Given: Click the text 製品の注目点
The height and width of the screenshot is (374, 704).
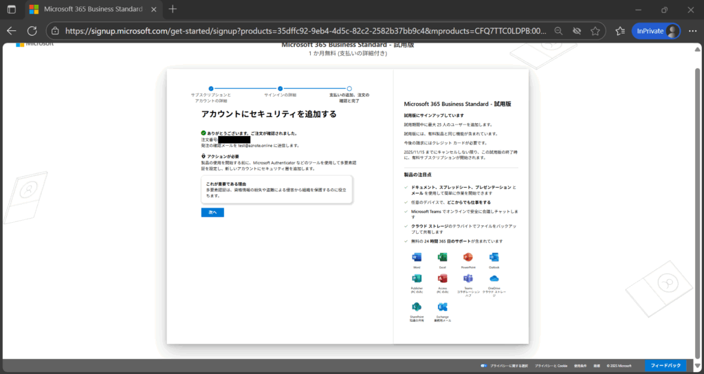Looking at the screenshot, I should pos(417,175).
